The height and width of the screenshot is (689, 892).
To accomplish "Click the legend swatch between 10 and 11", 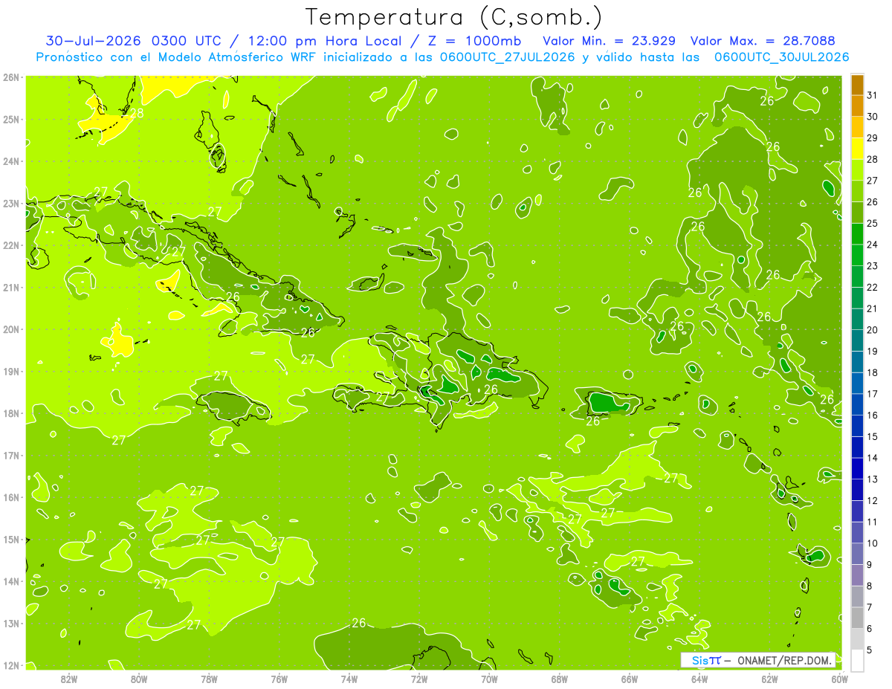I will pos(857,532).
